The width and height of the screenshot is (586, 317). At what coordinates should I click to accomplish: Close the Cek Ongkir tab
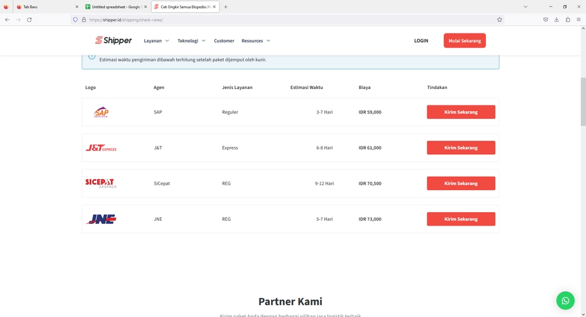(214, 7)
